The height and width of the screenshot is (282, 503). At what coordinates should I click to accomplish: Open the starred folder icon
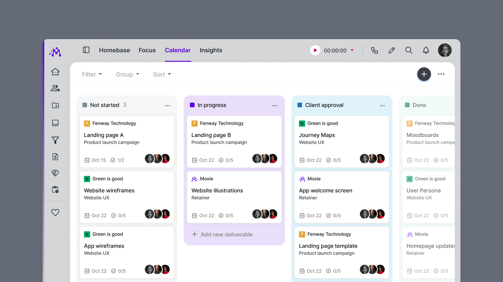point(55,105)
